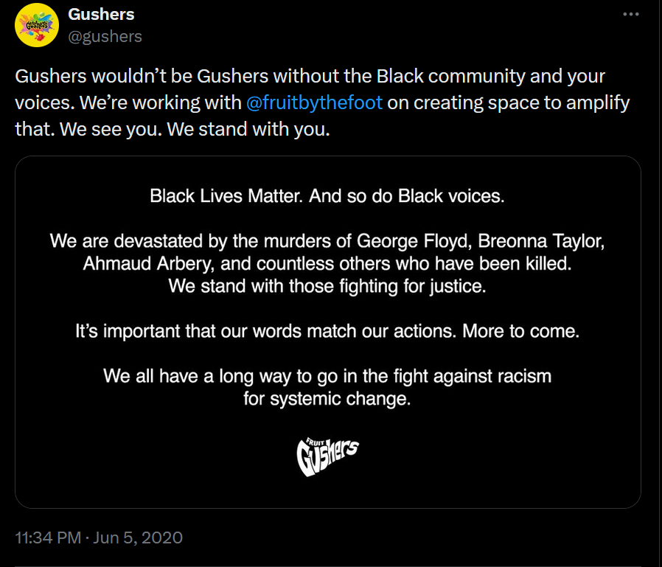The width and height of the screenshot is (662, 567).
Task: Open the three-dot more options menu
Action: (x=631, y=14)
